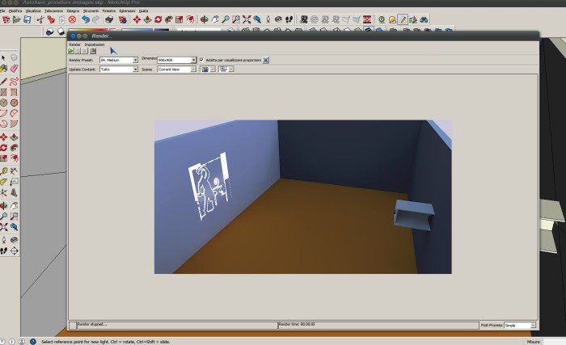
Task: Start rendering with the green play button
Action: 71,51
